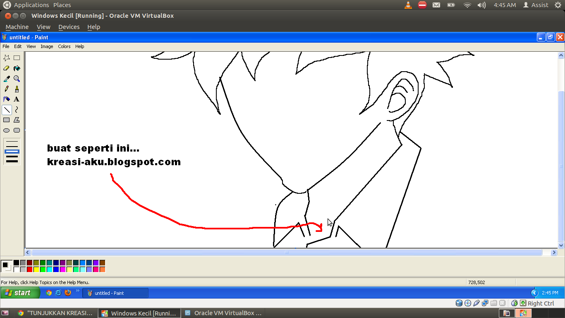Select the Brush tool

tap(17, 89)
